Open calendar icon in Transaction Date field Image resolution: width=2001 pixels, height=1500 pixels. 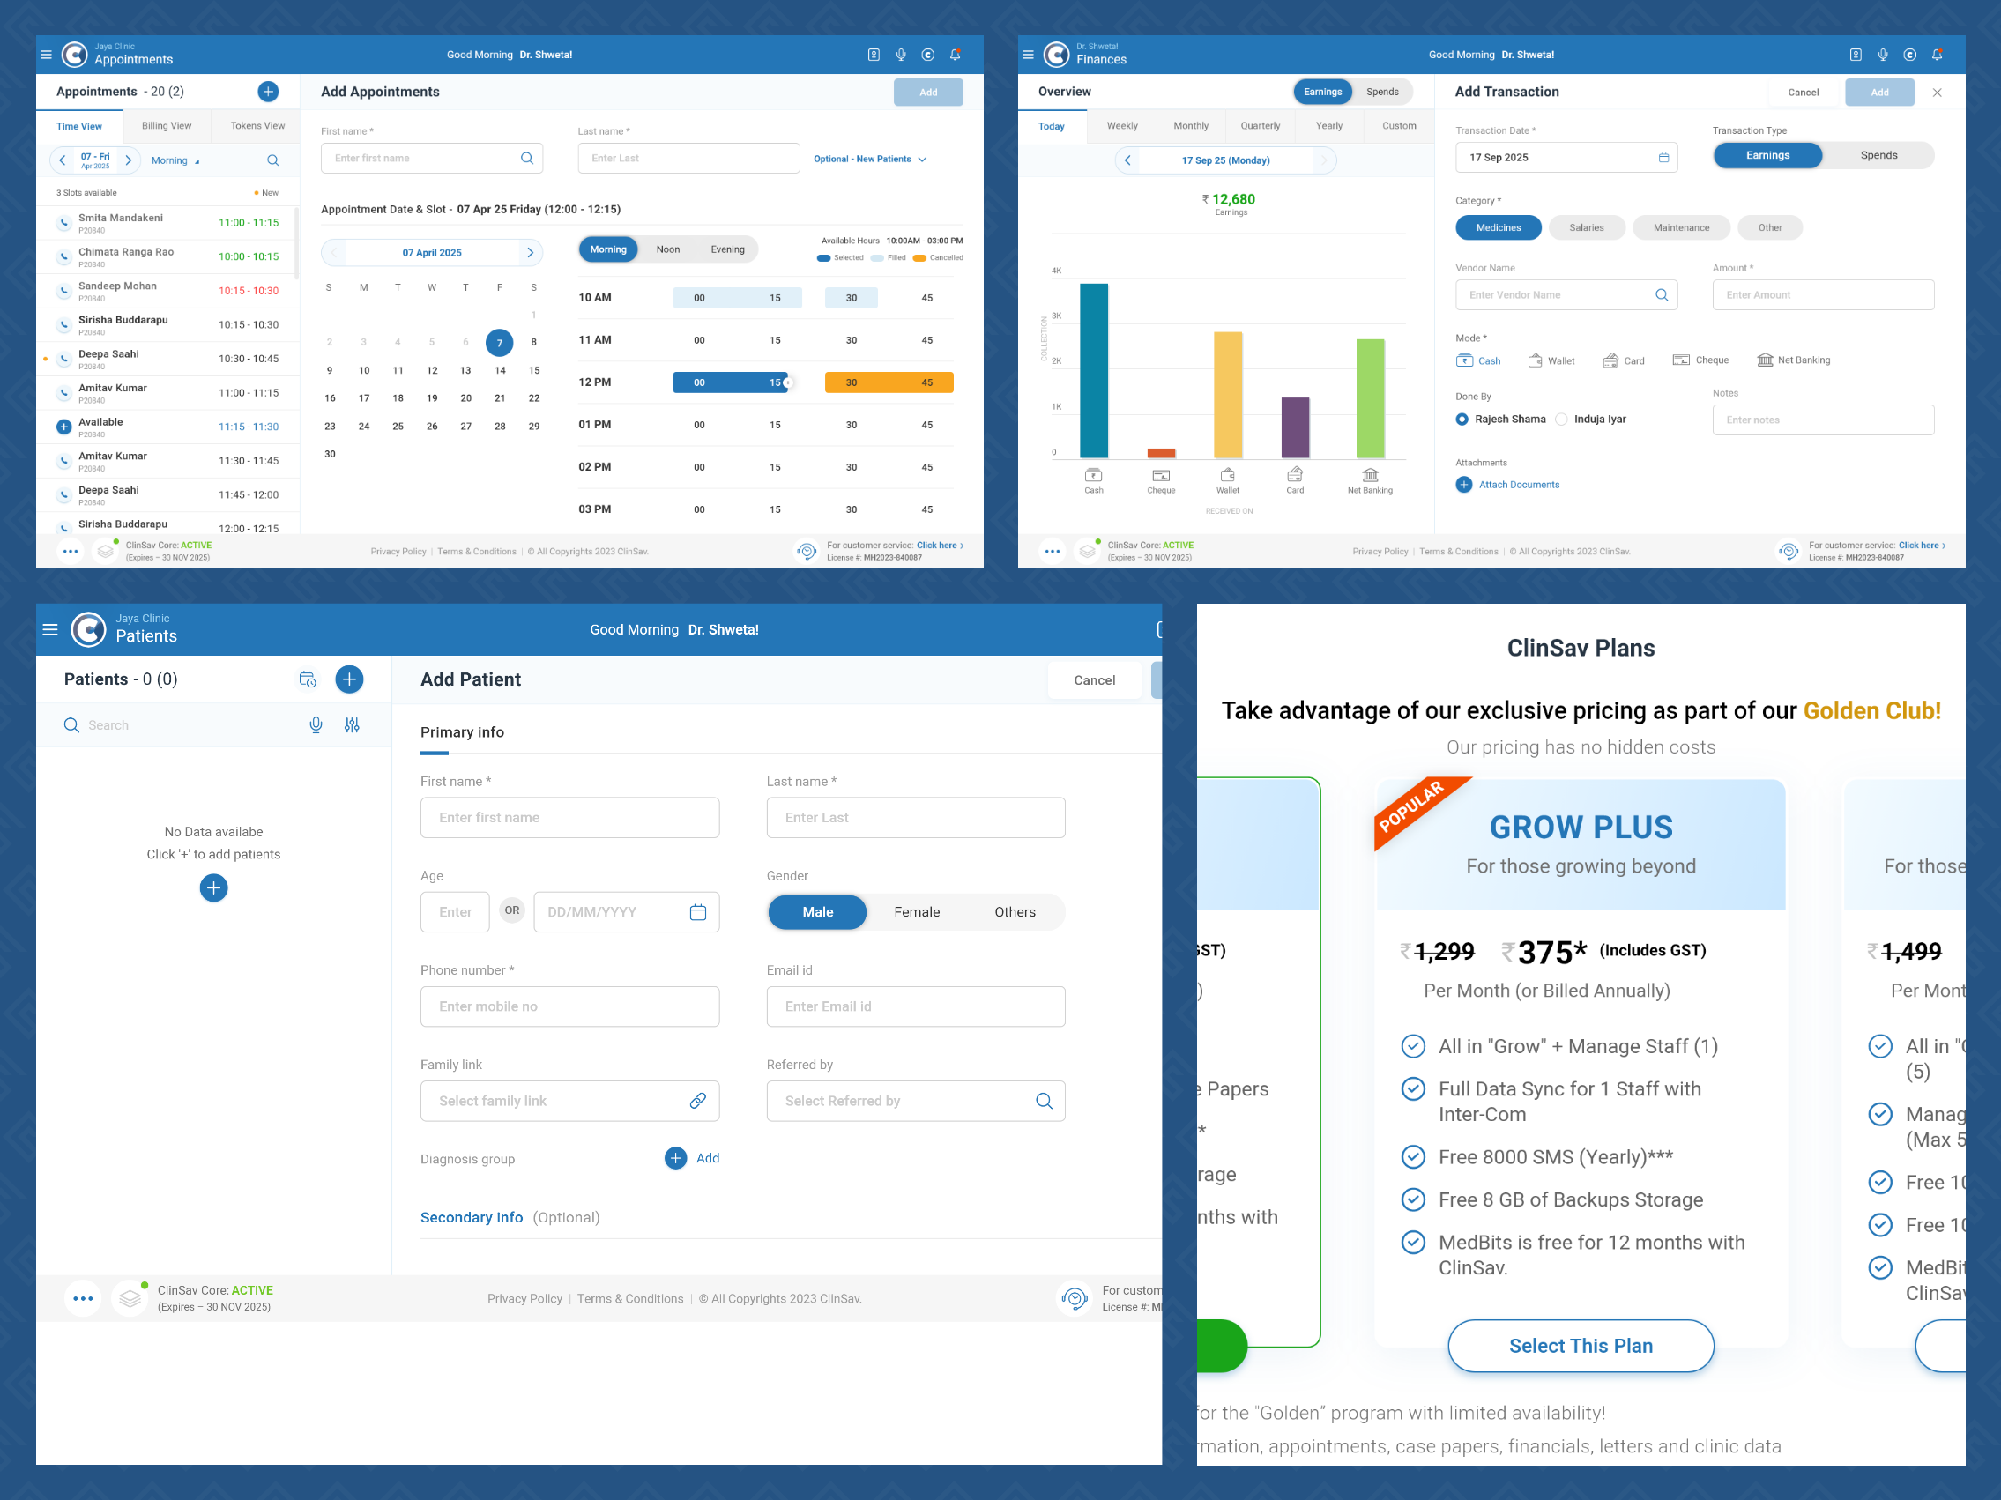[1663, 158]
